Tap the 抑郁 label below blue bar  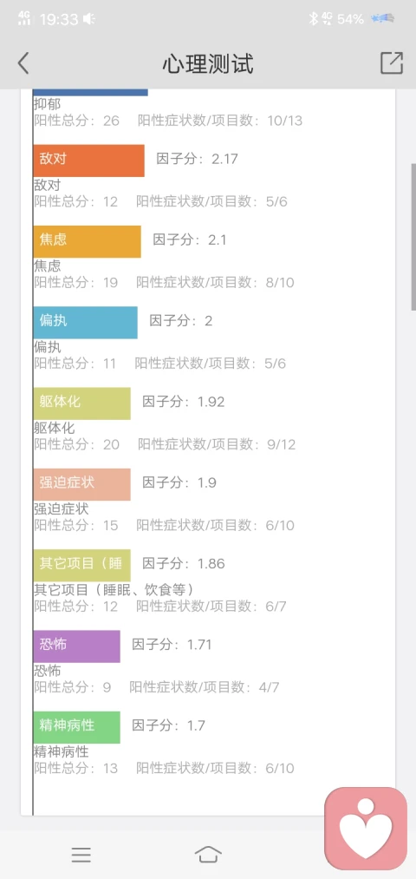pos(47,104)
